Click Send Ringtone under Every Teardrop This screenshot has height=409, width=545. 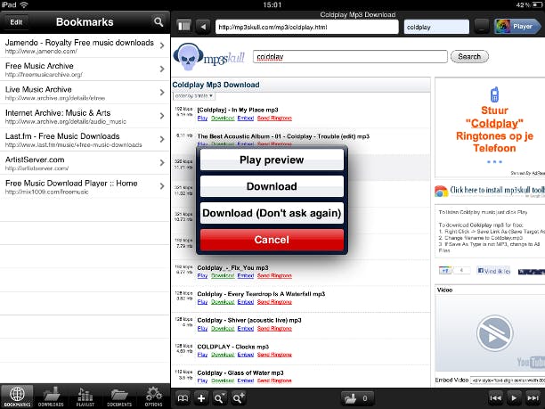[x=274, y=302]
